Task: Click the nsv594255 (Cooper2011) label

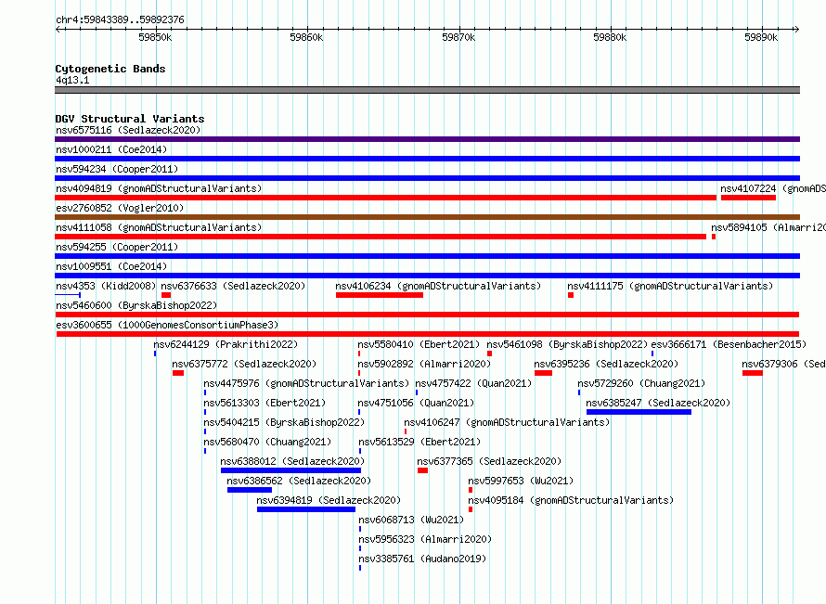Action: (x=117, y=247)
